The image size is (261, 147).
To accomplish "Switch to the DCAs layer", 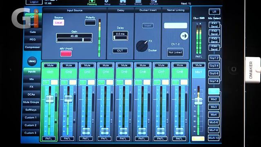I will pyautogui.click(x=31, y=94).
